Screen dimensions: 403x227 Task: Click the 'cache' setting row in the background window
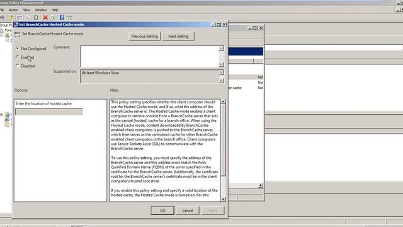246,88
